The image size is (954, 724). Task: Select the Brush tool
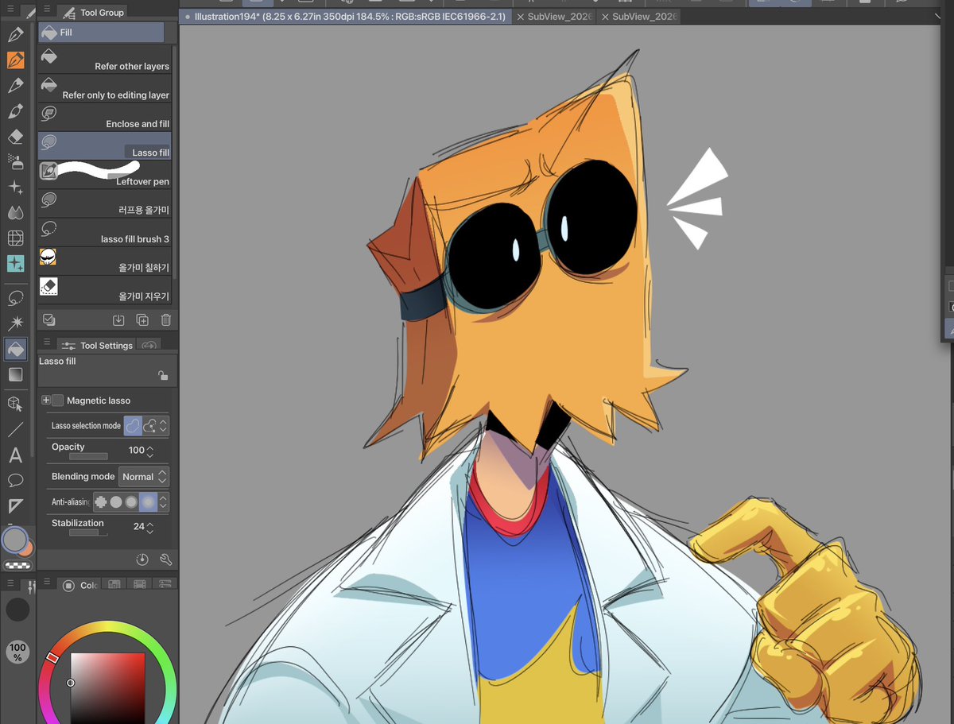point(15,111)
